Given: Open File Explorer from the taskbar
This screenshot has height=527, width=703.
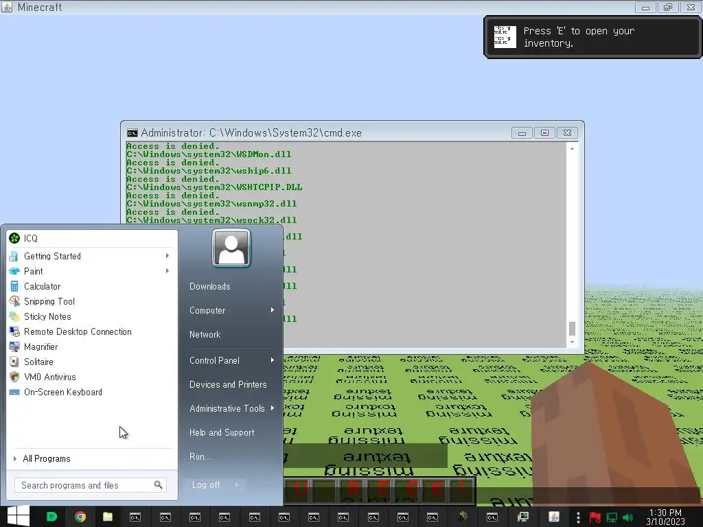Looking at the screenshot, I should tap(108, 517).
